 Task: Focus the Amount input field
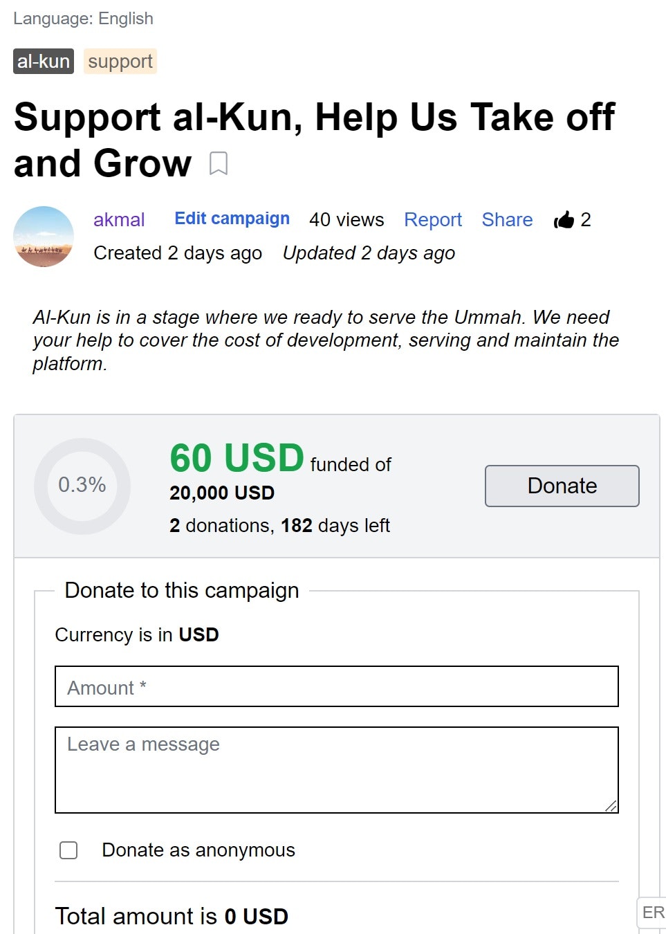pyautogui.click(x=337, y=686)
